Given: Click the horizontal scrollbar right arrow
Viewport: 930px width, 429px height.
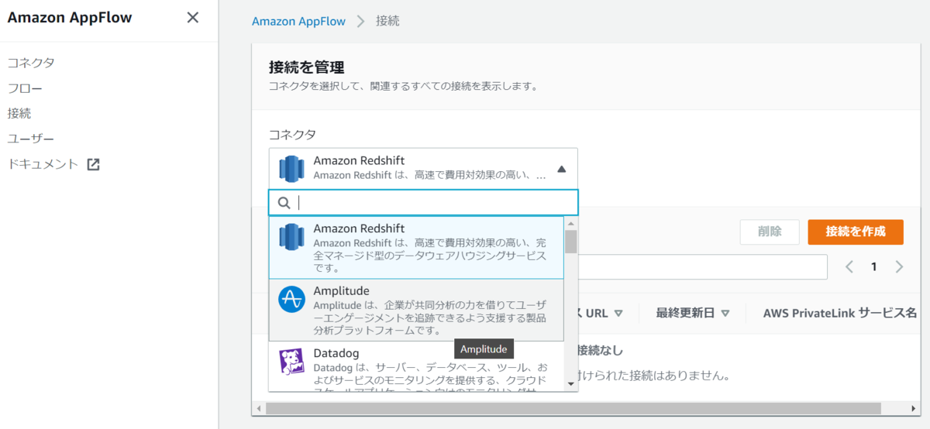Looking at the screenshot, I should coord(913,407).
